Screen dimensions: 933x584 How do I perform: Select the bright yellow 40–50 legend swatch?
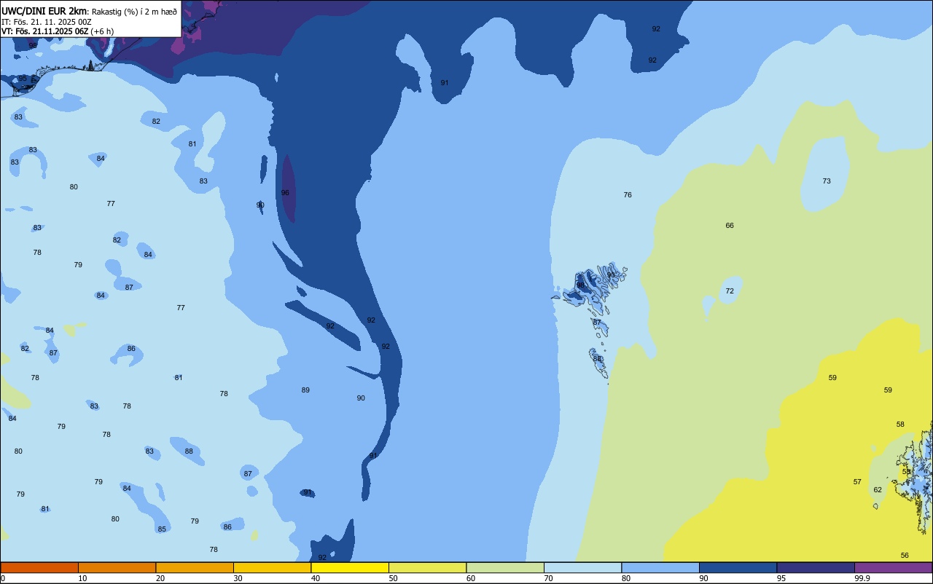[x=350, y=567]
